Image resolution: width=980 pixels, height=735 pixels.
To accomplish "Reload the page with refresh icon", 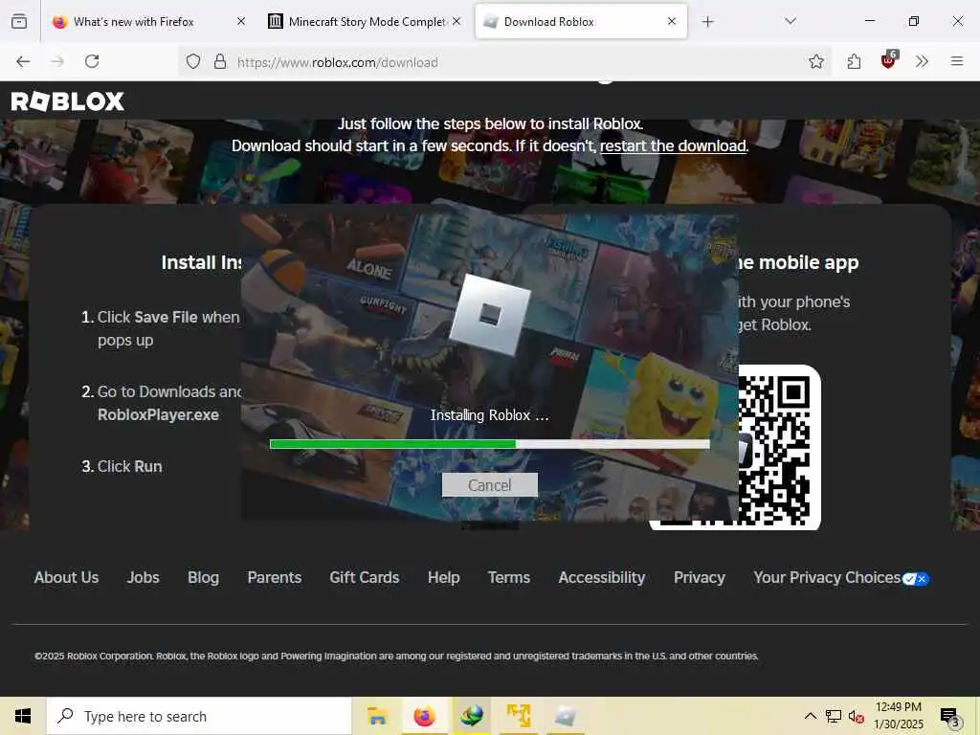I will point(92,61).
